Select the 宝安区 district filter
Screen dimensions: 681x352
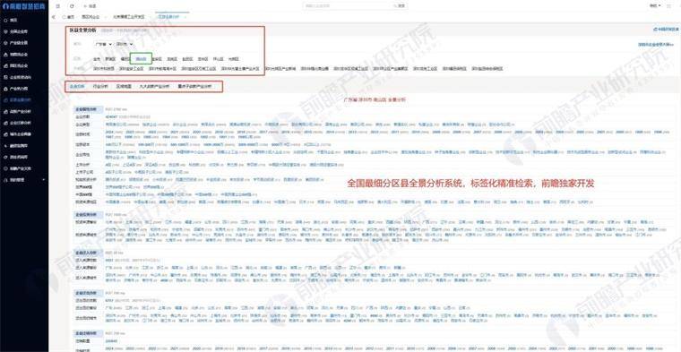coord(157,58)
